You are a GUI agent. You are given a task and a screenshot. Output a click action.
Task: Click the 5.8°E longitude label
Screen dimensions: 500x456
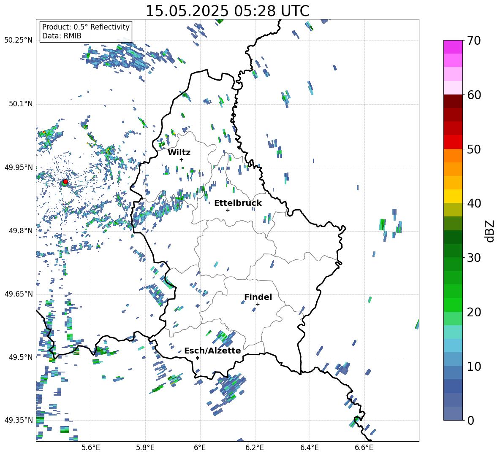(x=145, y=448)
